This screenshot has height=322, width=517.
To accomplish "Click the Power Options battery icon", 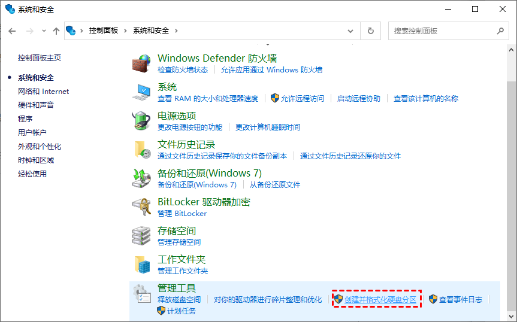I will click(x=141, y=121).
